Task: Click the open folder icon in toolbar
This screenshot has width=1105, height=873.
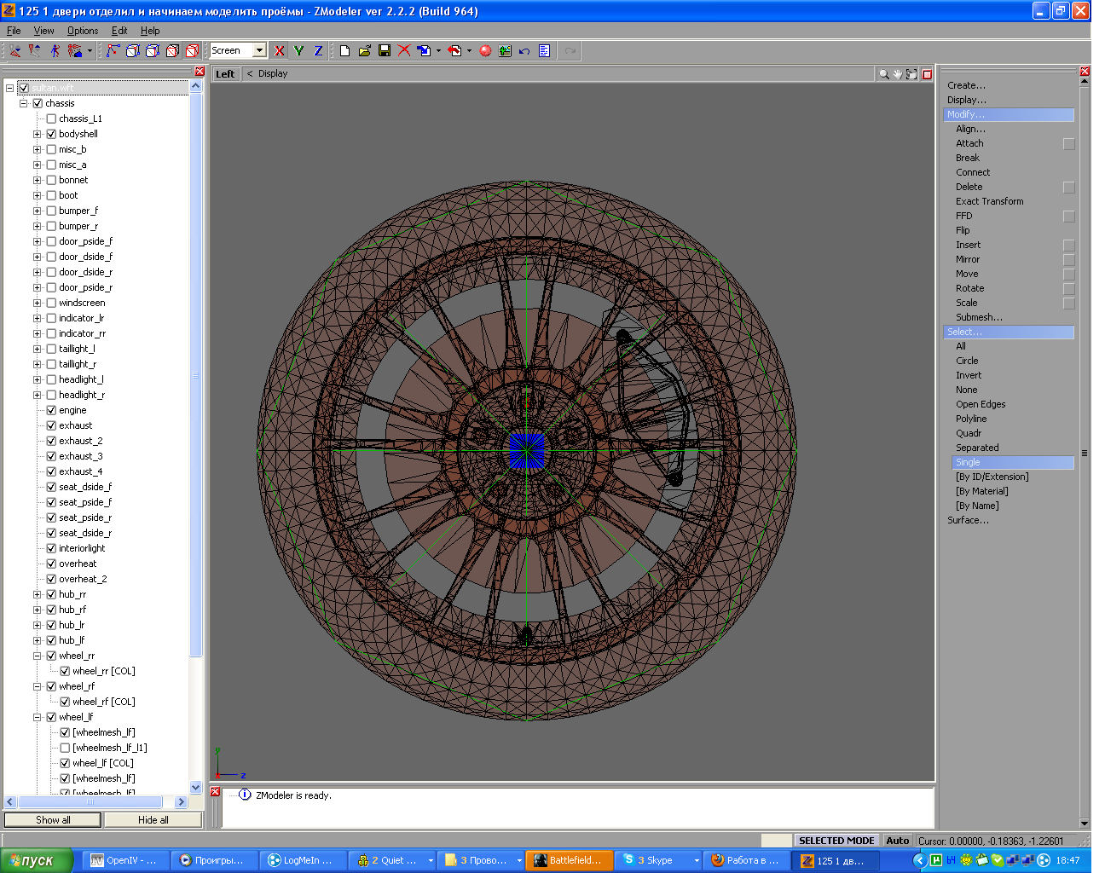Action: tap(364, 51)
